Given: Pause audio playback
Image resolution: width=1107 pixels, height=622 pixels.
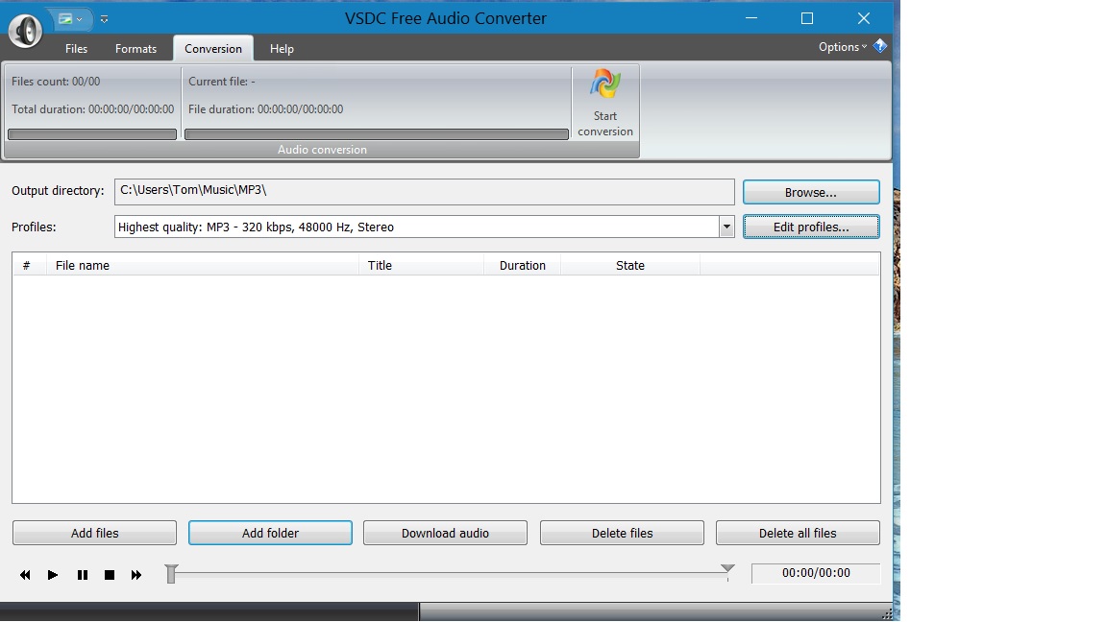Looking at the screenshot, I should point(83,575).
